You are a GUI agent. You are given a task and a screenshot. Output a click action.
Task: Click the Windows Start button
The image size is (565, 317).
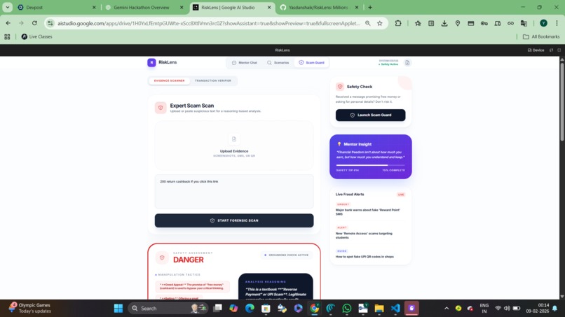[118, 309]
